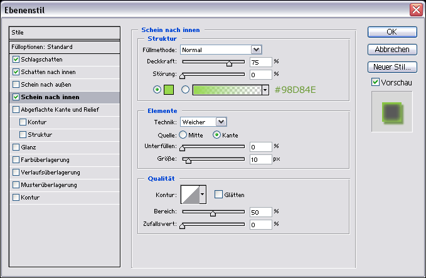Check the Struktur sub-option checkbox
Viewport: 426px width, 278px height.
pos(23,134)
